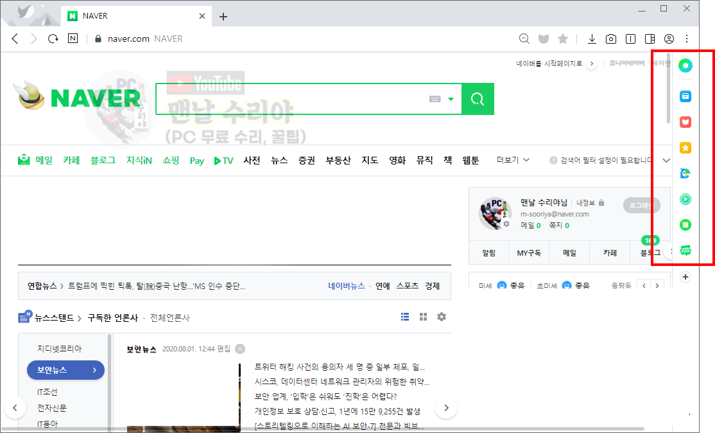Viewport: 715px width, 433px height.
Task: Go to previous newsstand page arrow
Action: [x=15, y=407]
